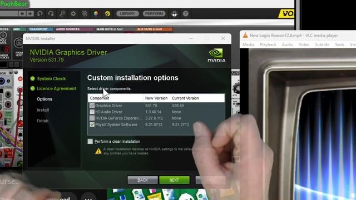Click the yellow warning triangle icon
This screenshot has height=200, width=356.
pyautogui.click(x=98, y=151)
